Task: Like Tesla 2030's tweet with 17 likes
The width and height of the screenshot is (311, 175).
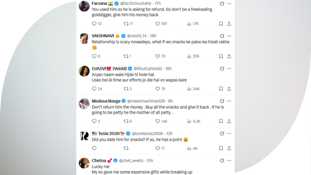Action: point(160,148)
